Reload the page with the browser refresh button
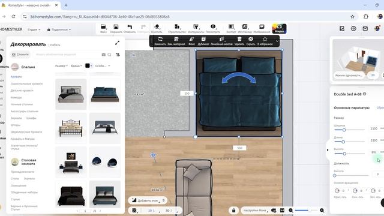This screenshot has height=216, width=384. [x=13, y=17]
